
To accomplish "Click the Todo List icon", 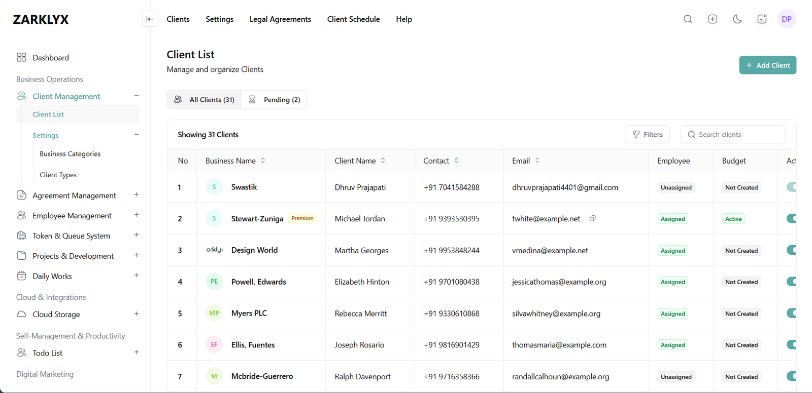I will tap(21, 352).
